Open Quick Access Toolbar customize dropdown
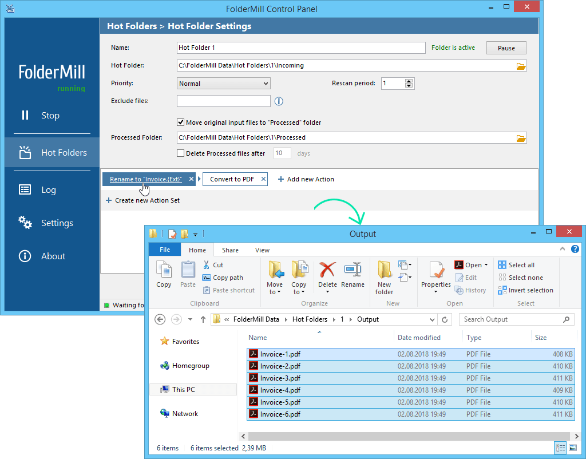This screenshot has height=459, width=586. tap(195, 235)
